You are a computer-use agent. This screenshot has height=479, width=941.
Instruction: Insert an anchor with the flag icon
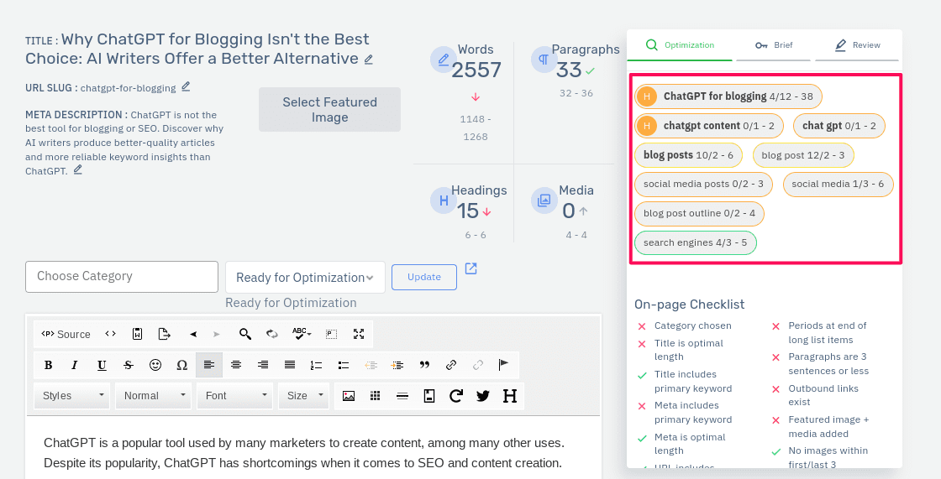(503, 365)
